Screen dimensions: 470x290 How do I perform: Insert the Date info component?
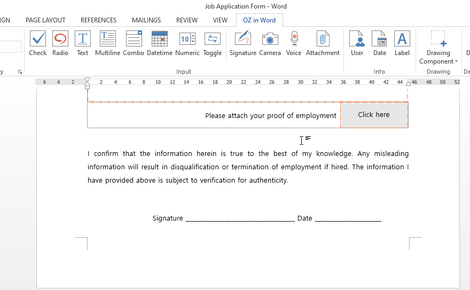pyautogui.click(x=380, y=43)
